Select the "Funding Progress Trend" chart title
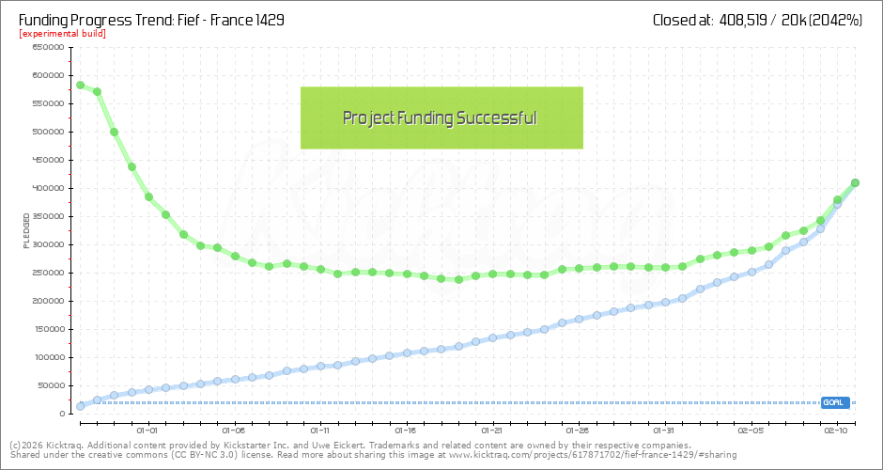 tap(151, 19)
